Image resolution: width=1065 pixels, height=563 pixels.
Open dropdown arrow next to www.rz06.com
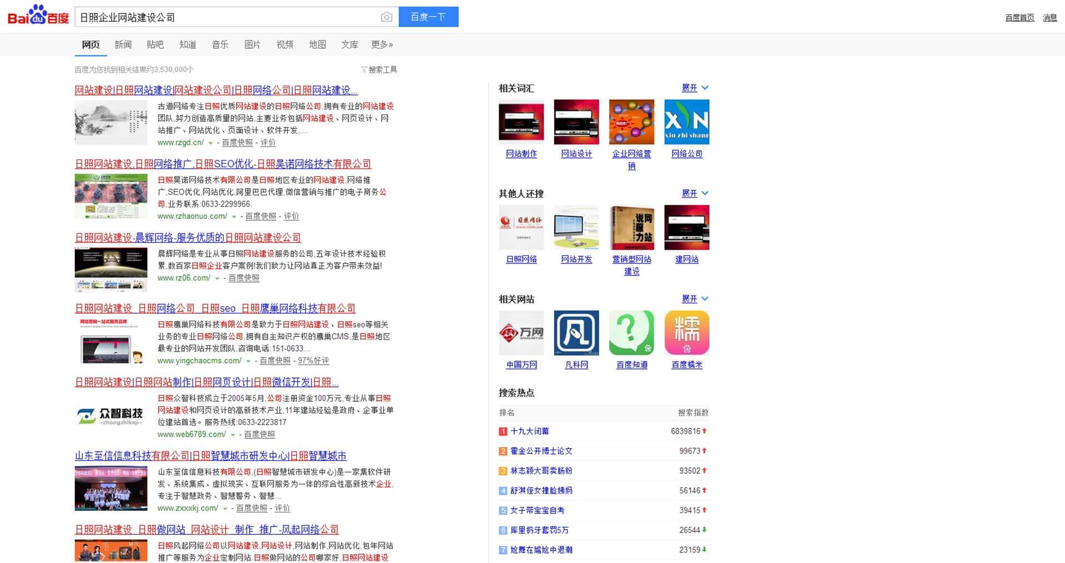pyautogui.click(x=217, y=278)
